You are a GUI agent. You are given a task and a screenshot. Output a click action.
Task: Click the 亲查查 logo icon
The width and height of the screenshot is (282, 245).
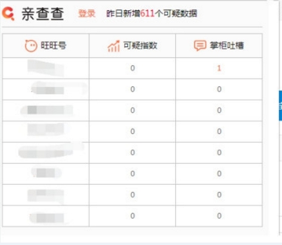tap(8, 13)
